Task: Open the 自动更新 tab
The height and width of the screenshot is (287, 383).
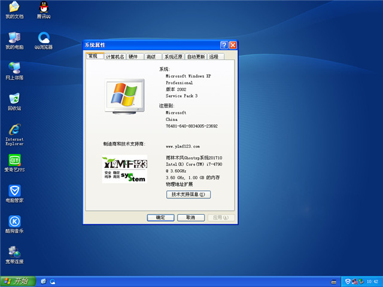Action: pyautogui.click(x=196, y=57)
